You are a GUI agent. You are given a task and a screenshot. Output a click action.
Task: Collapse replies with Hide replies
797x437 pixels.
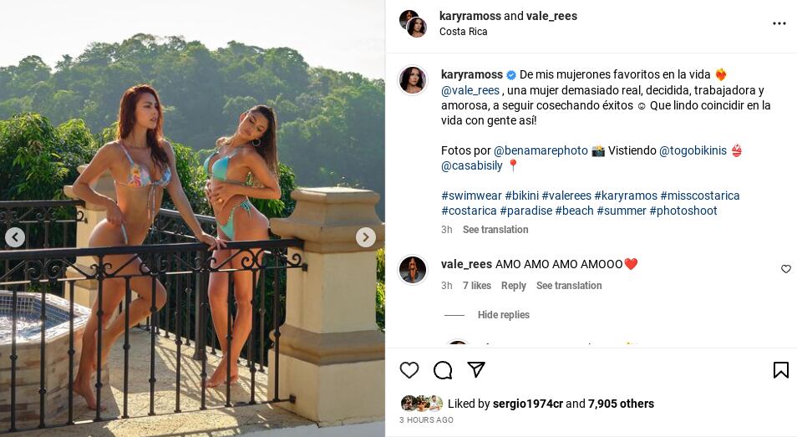(x=503, y=315)
